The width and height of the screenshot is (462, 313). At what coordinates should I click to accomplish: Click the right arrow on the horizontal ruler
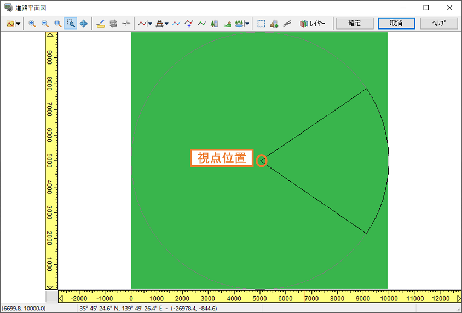click(x=459, y=298)
